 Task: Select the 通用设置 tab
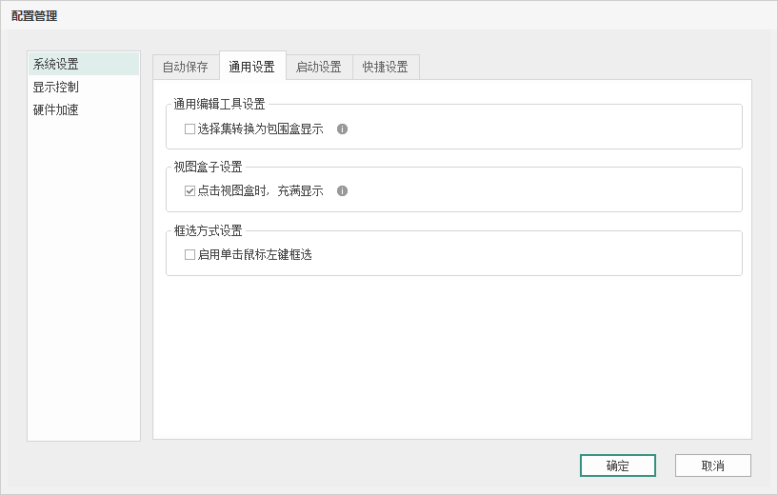251,67
